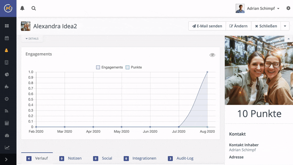Toggle the Engagements series in chart legend

pos(109,67)
